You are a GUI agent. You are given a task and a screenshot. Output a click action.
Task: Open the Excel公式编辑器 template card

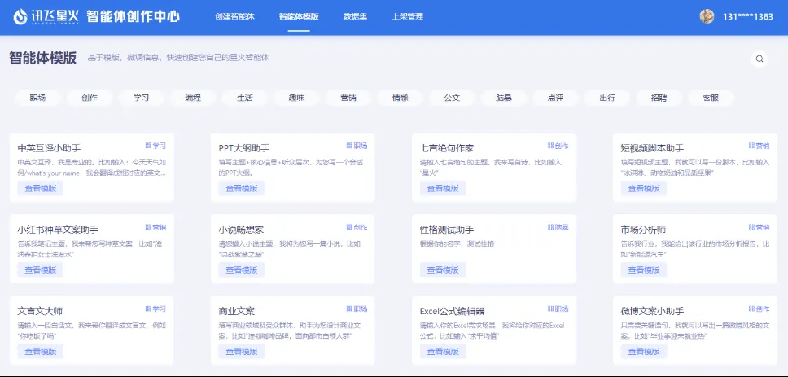[452, 311]
